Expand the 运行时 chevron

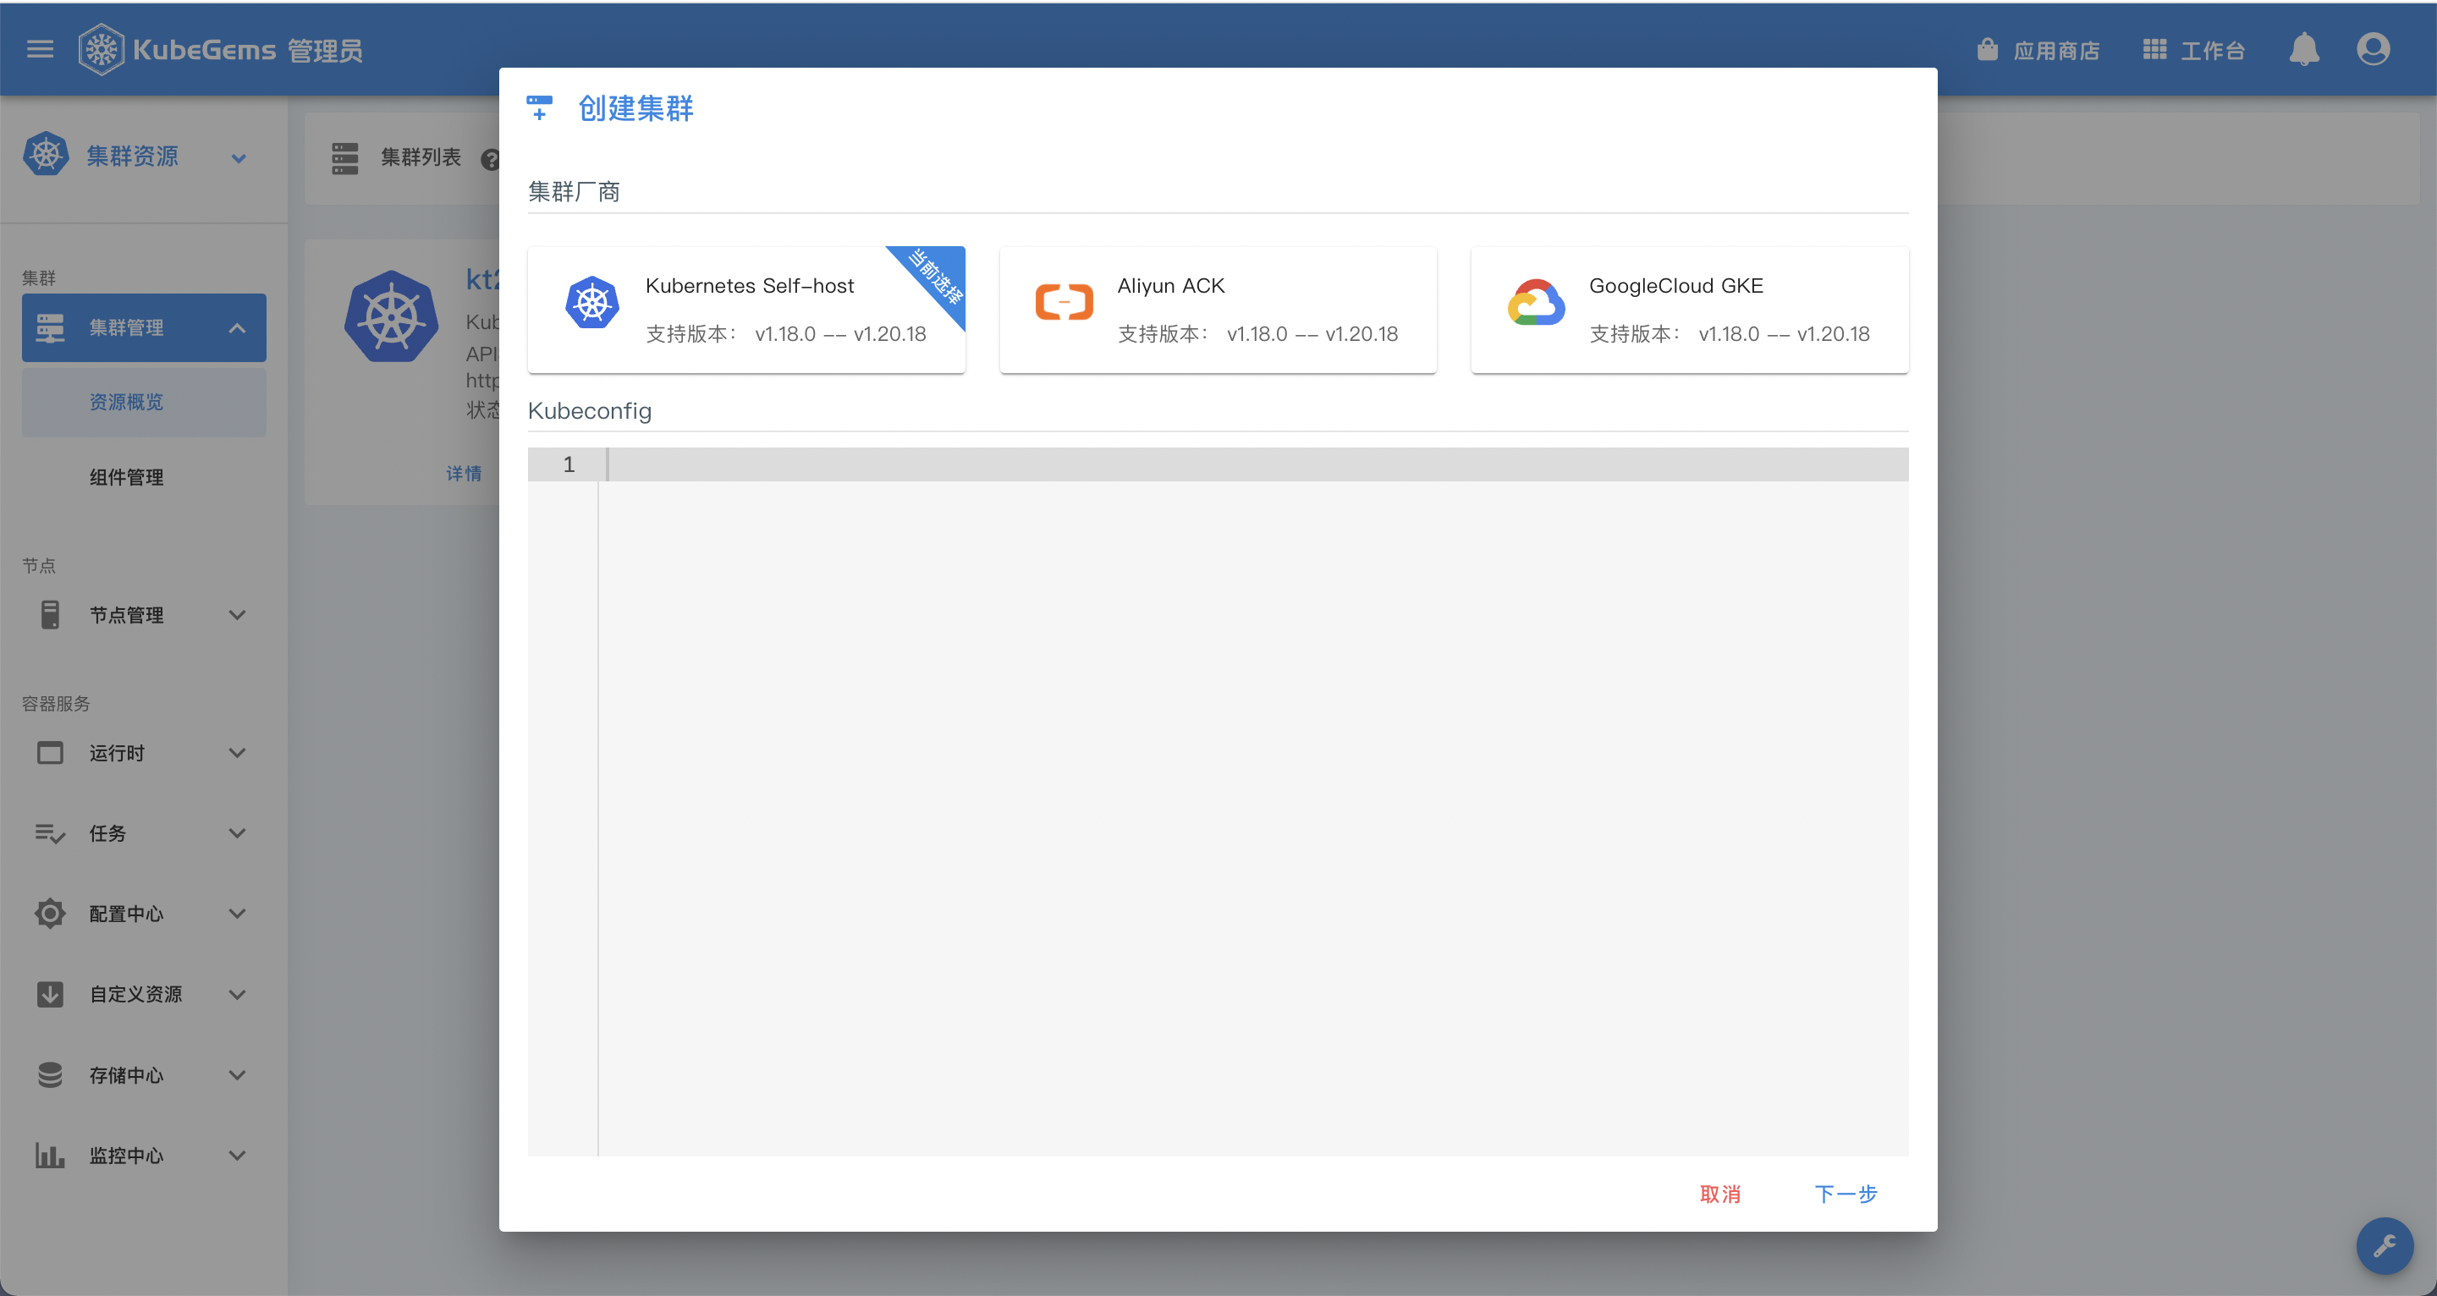point(238,753)
